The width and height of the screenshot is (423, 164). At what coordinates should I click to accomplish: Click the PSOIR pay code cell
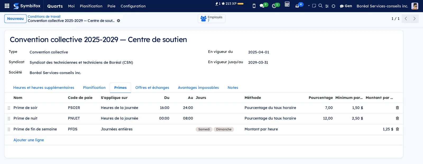pyautogui.click(x=74, y=108)
